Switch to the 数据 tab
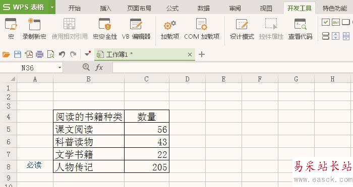 pyautogui.click(x=204, y=9)
